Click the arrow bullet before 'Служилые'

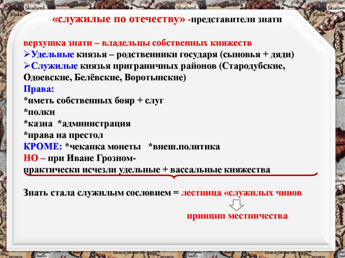click(27, 66)
